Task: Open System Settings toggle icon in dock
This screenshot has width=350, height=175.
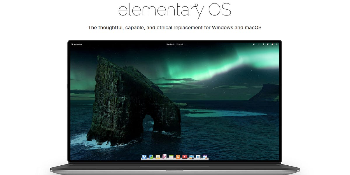Action: coord(198,157)
